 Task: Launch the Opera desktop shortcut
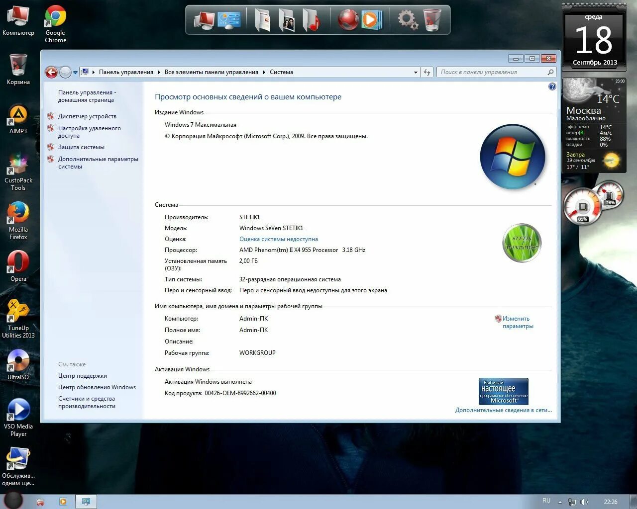(18, 266)
